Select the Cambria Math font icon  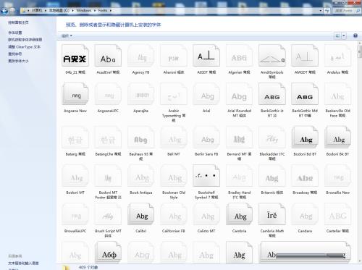[x=272, y=214]
